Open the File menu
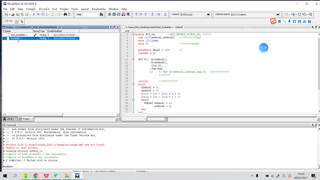320x180 pixels. click(x=5, y=9)
